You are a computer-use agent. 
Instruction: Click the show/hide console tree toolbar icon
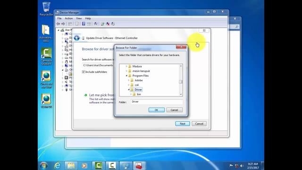(70, 24)
